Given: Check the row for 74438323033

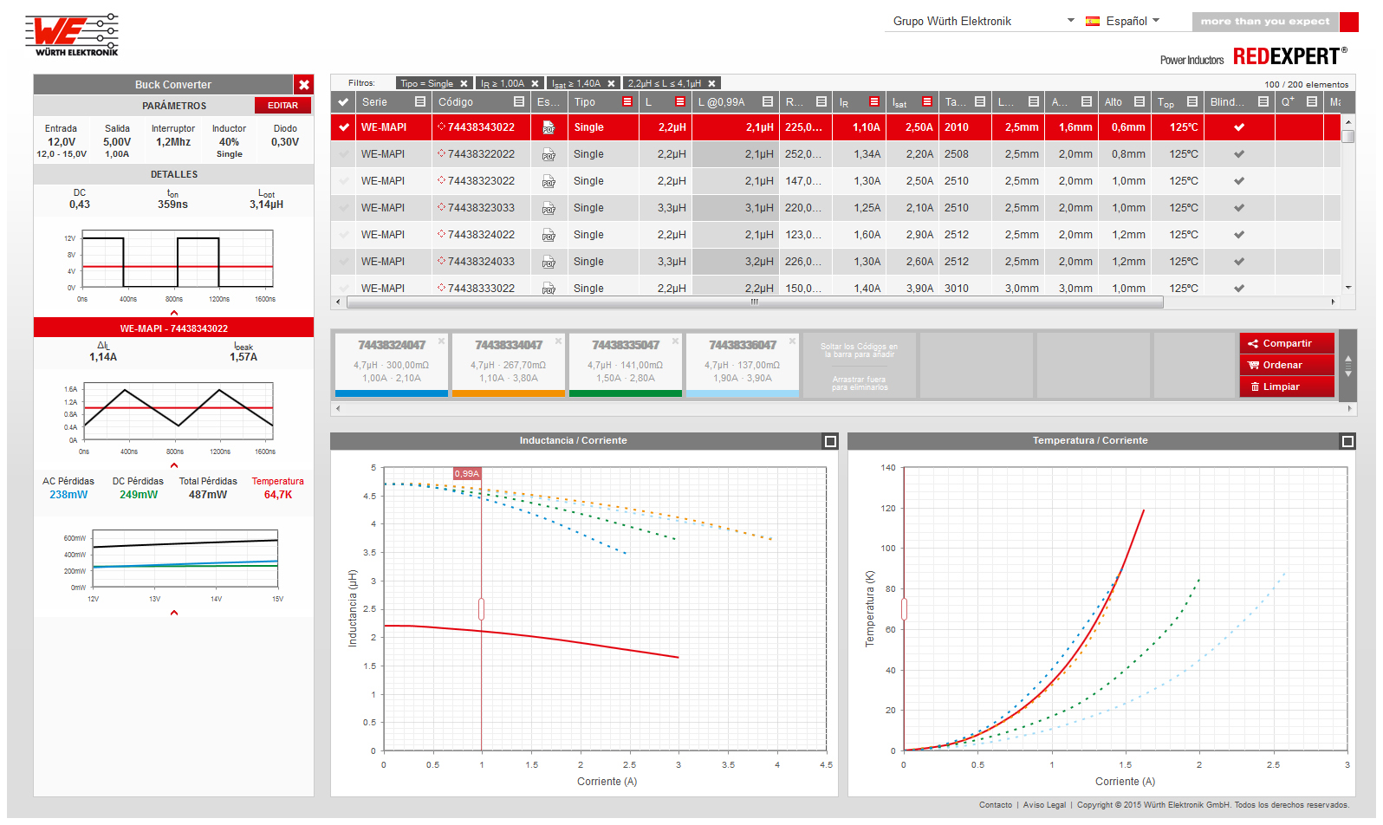Looking at the screenshot, I should point(344,208).
